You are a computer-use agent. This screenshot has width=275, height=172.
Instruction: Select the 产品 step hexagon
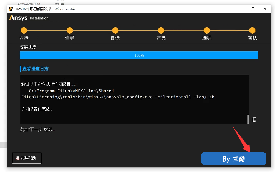tap(161, 30)
